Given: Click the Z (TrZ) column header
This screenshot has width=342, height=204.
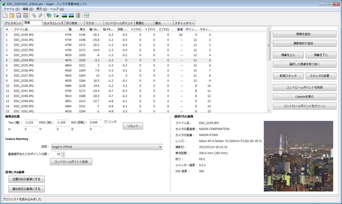Looking at the screenshot, I should tap(164, 29).
